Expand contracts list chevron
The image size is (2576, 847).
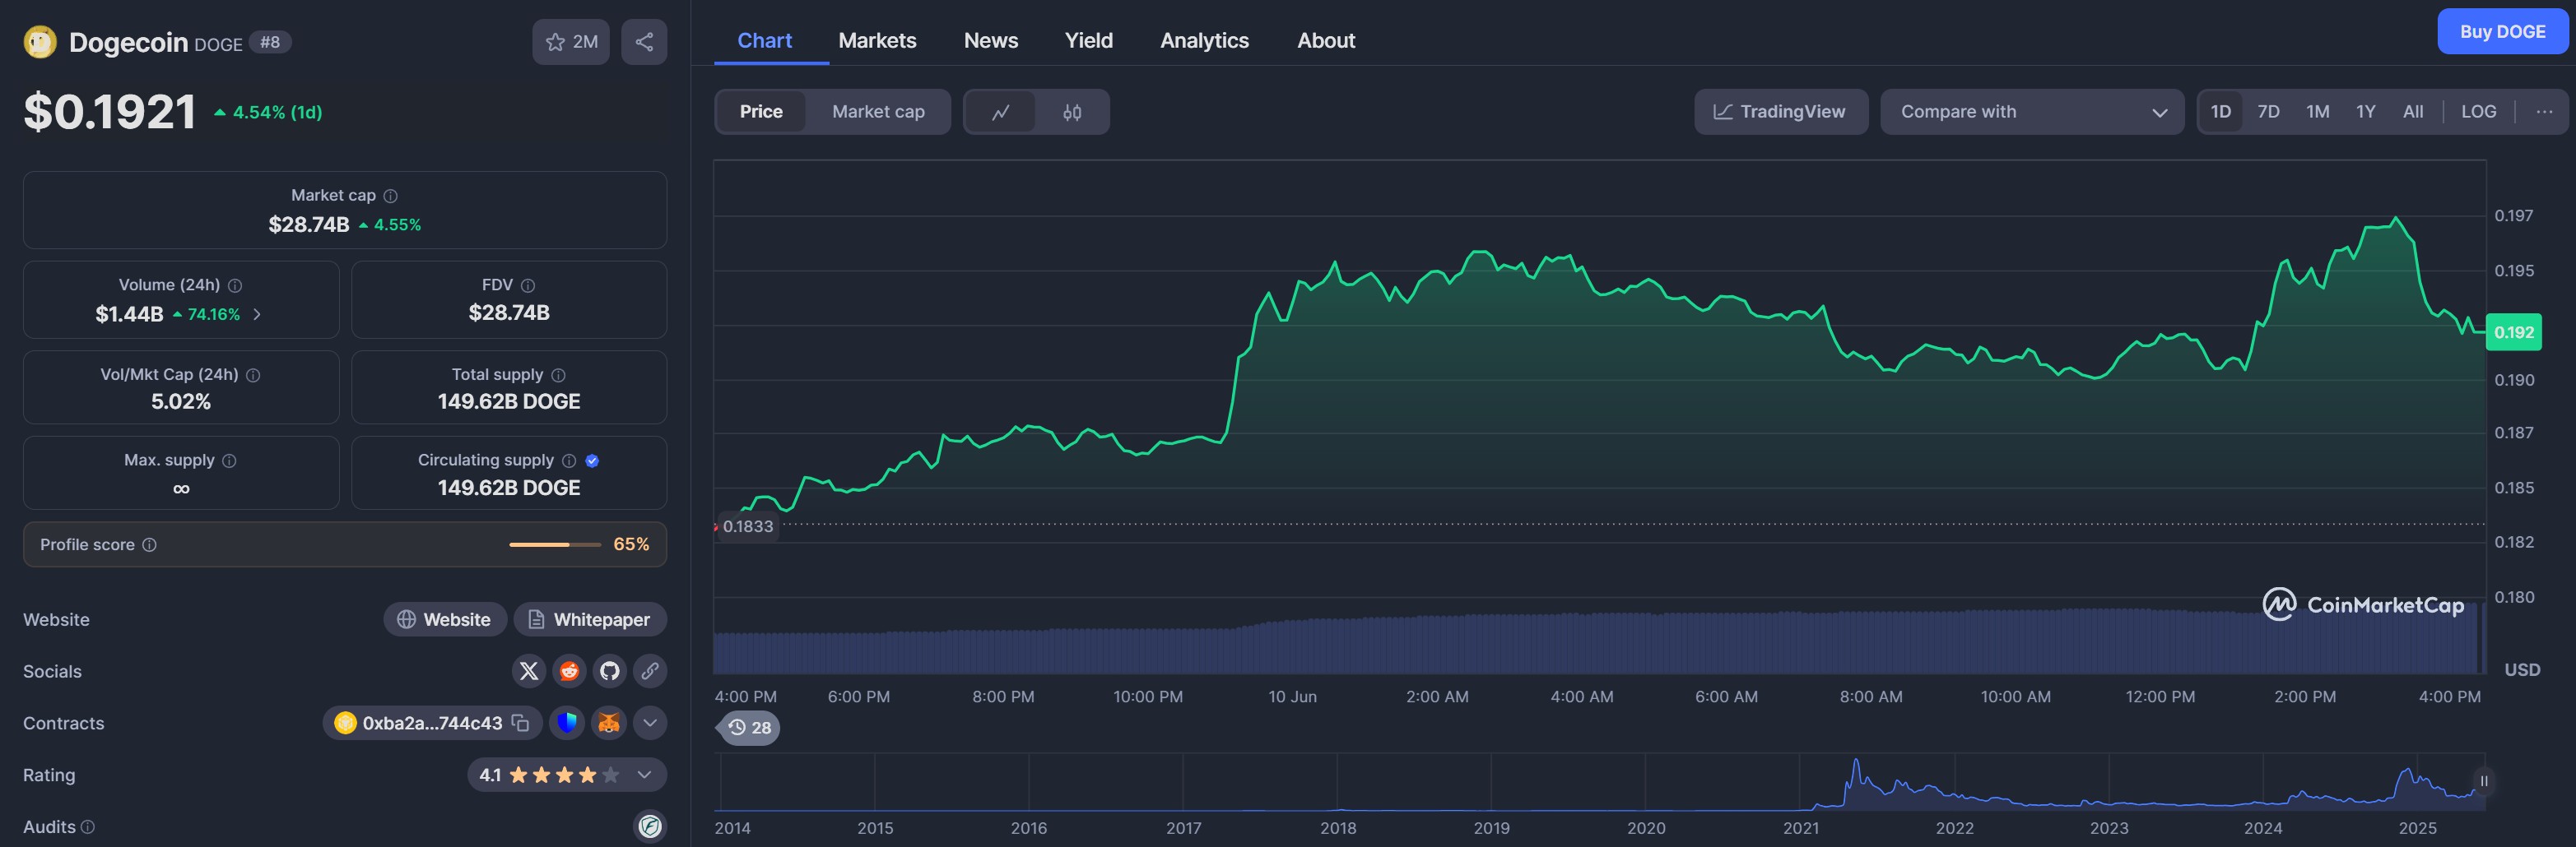click(x=650, y=722)
